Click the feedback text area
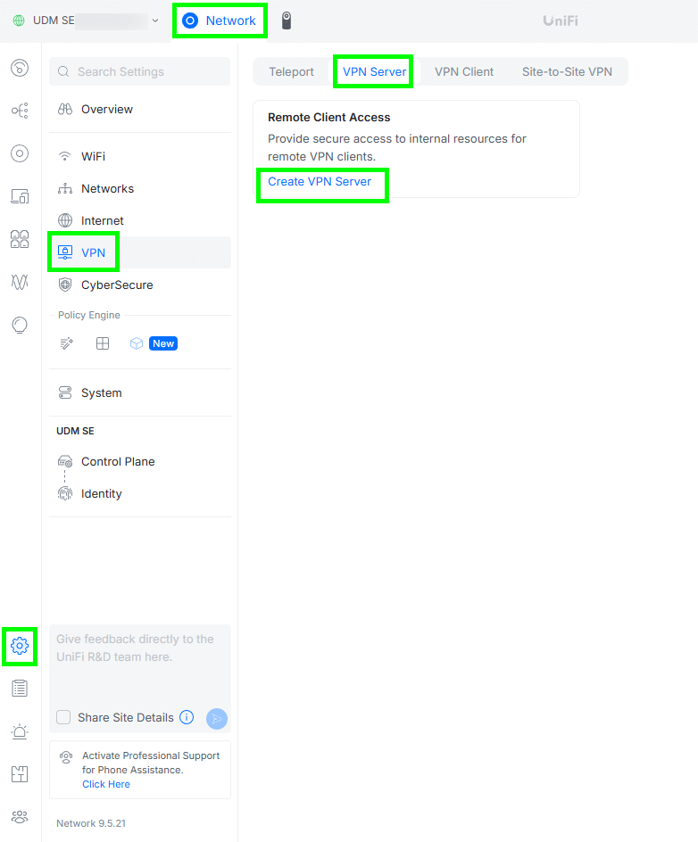Screen dimensions: 698x842 140,665
